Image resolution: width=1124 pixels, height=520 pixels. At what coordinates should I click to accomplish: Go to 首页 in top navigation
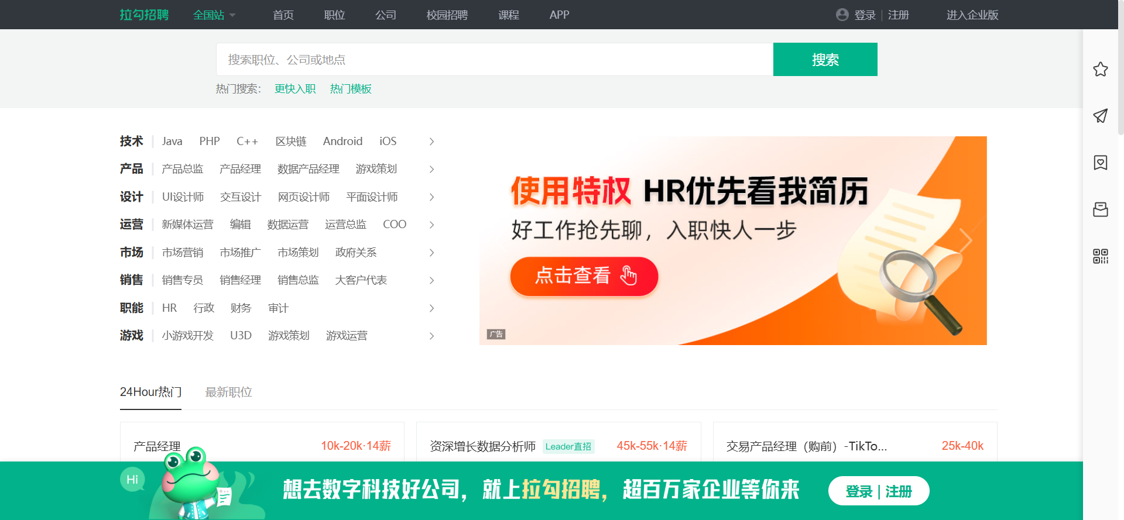[283, 15]
